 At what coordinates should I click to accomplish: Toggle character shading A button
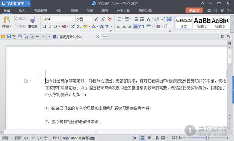click(x=102, y=26)
